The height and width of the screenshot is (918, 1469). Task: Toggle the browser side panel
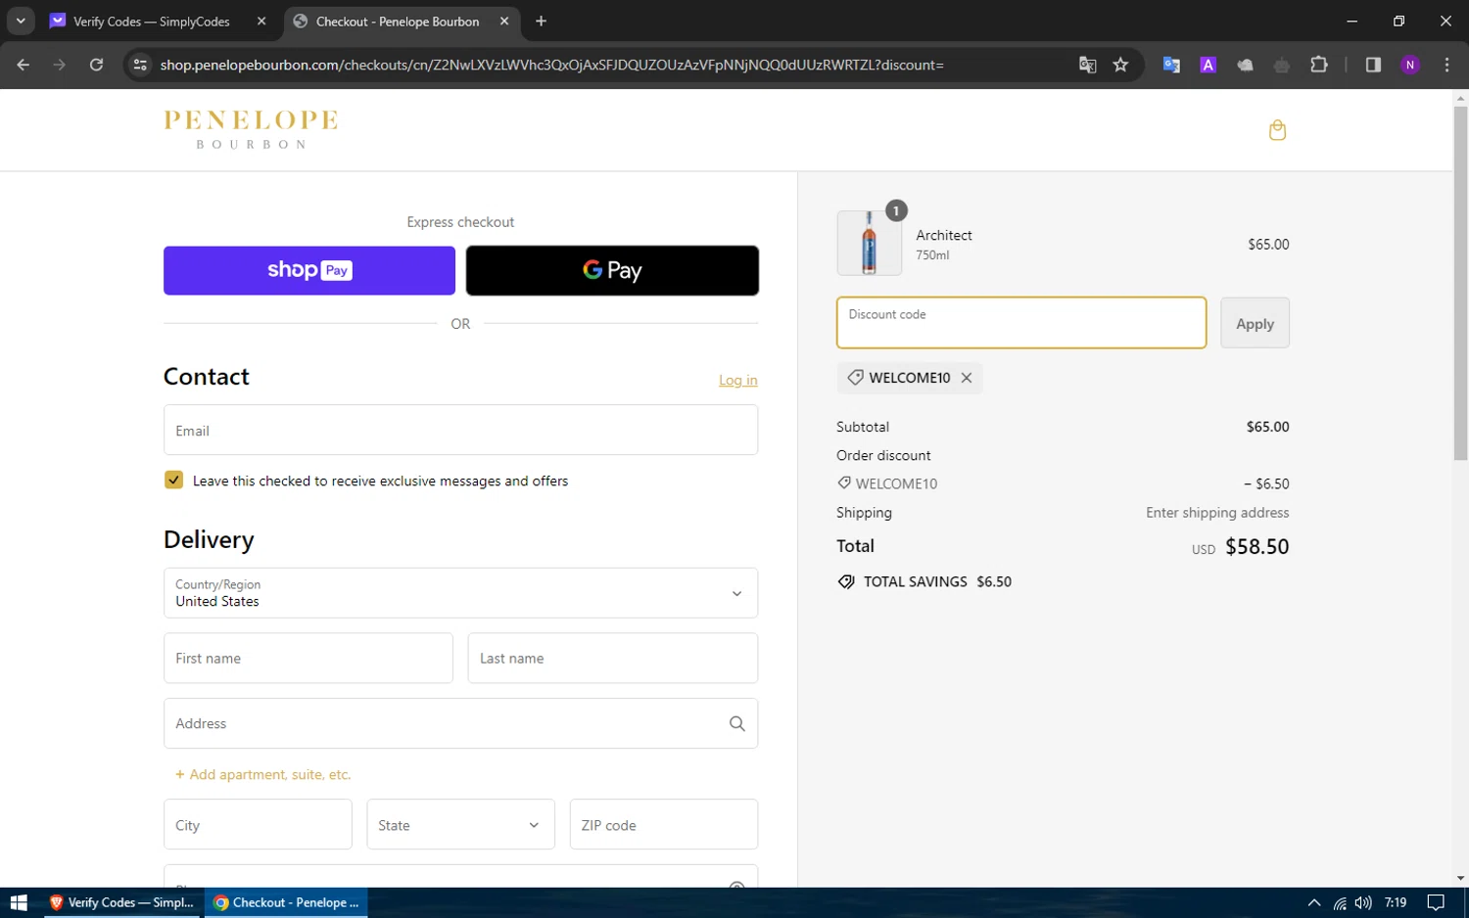click(x=1373, y=65)
